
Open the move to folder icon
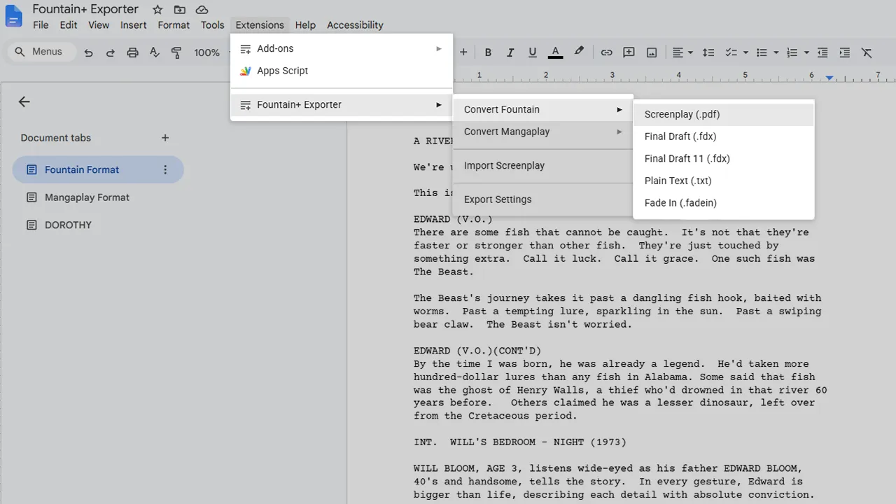coord(180,10)
